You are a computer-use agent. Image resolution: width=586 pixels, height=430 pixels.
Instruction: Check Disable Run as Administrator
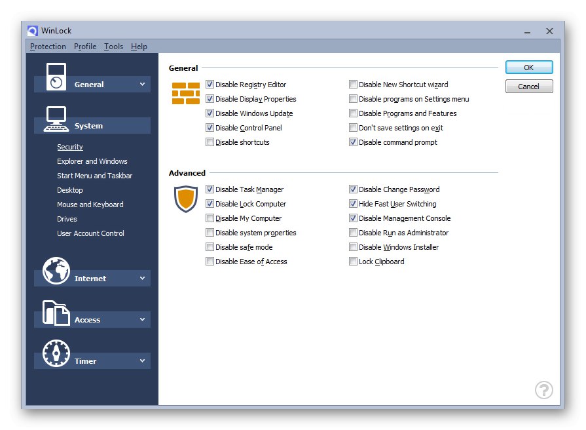click(353, 233)
